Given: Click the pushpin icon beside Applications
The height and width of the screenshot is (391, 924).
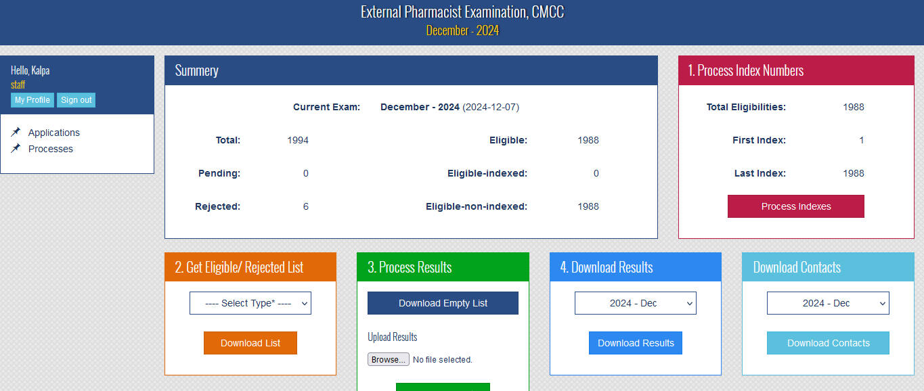Looking at the screenshot, I should pyautogui.click(x=16, y=132).
